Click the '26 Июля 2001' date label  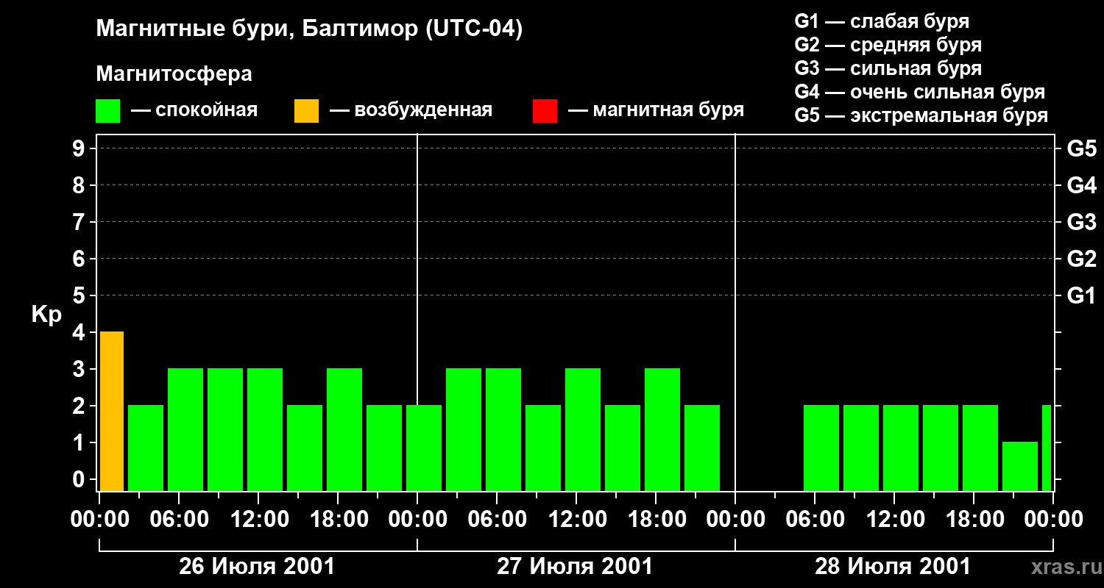257,567
